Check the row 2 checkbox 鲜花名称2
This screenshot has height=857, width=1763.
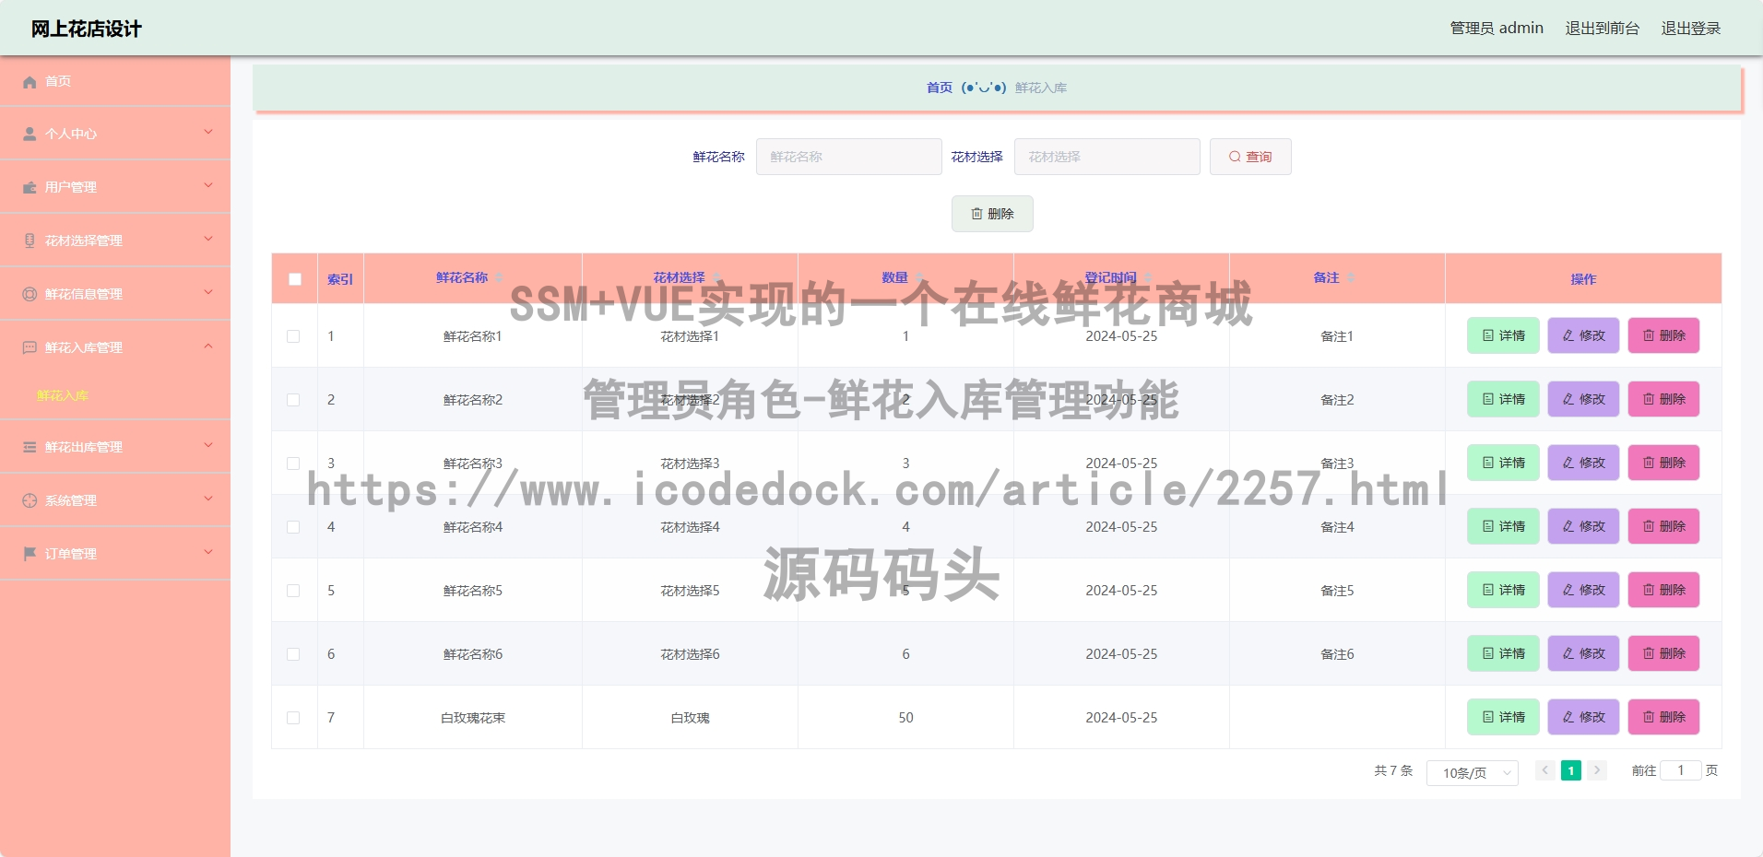click(293, 400)
